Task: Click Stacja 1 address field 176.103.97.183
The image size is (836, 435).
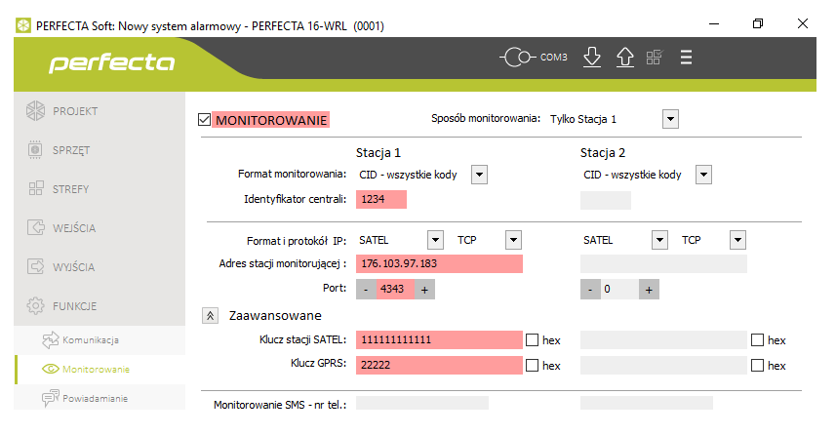Action: (x=439, y=264)
